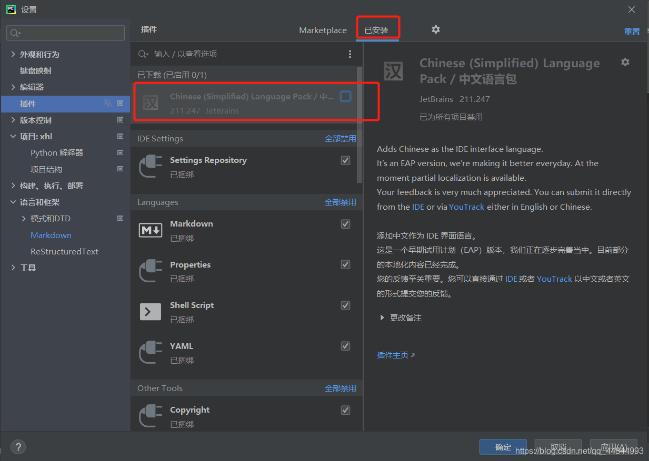
Task: Click the Properties plugin plug icon
Action: coord(151,271)
